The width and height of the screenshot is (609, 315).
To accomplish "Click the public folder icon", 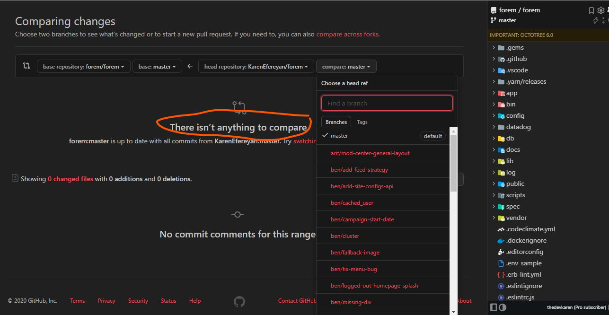I will 501,184.
